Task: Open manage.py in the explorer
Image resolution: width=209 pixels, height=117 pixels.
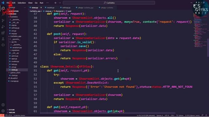Action: pos(14,81)
